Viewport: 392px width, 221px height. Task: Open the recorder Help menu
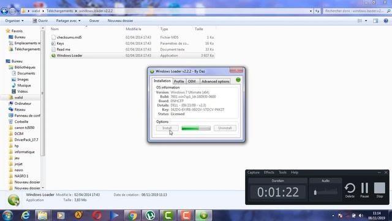[295, 173]
